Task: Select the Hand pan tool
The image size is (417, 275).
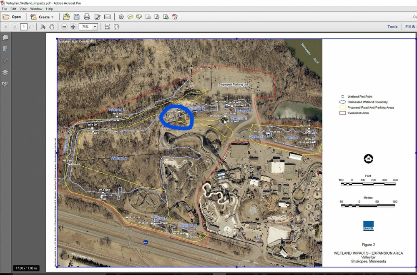Action: 52,27
